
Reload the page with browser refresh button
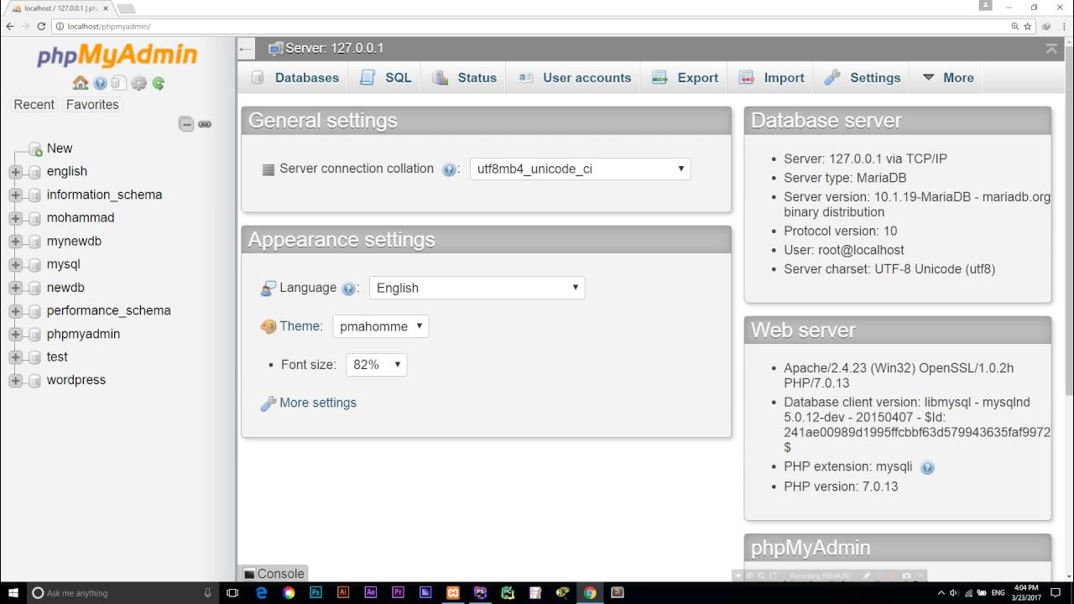[41, 26]
